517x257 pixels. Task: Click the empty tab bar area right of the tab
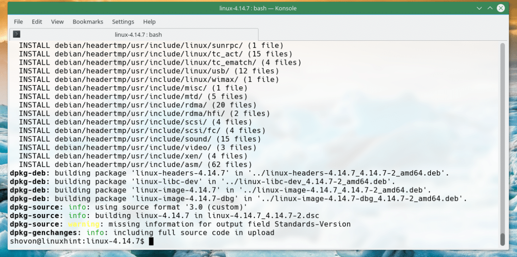point(381,34)
